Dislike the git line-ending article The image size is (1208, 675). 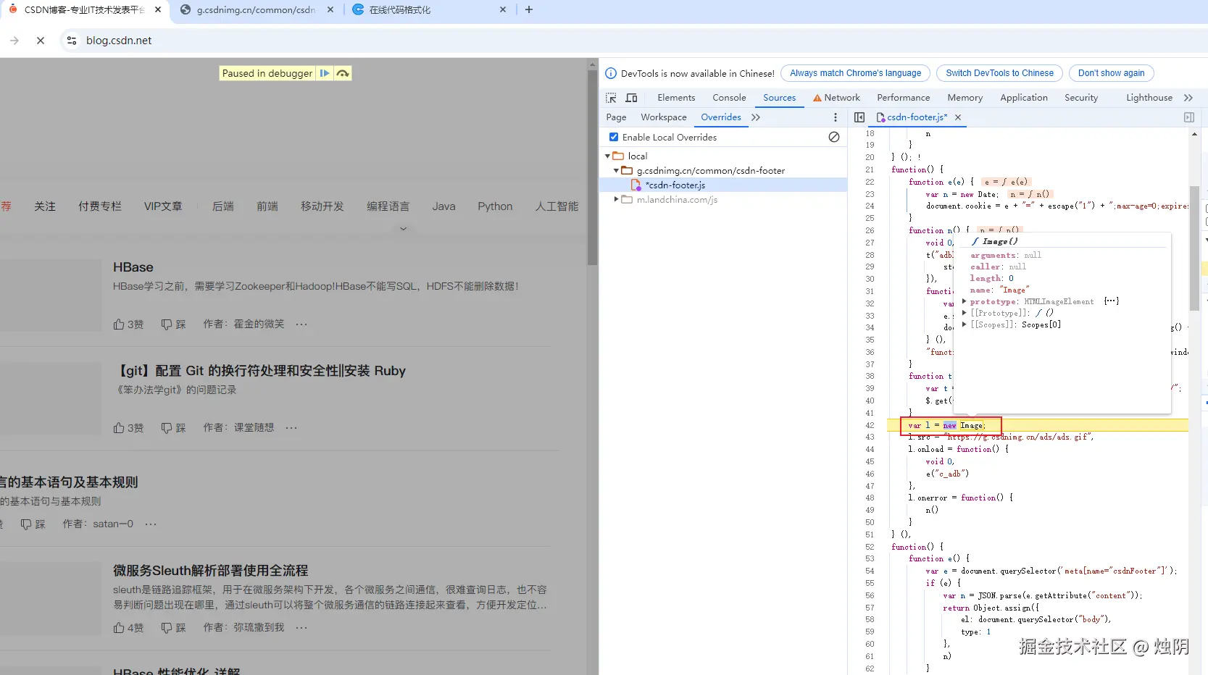tap(173, 428)
